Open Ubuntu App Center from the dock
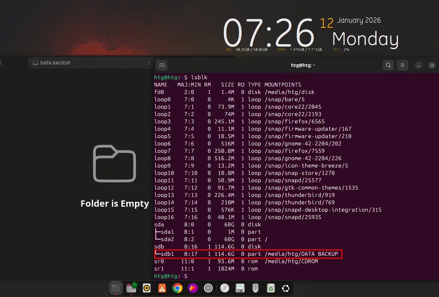439x297 pixels. point(162,288)
